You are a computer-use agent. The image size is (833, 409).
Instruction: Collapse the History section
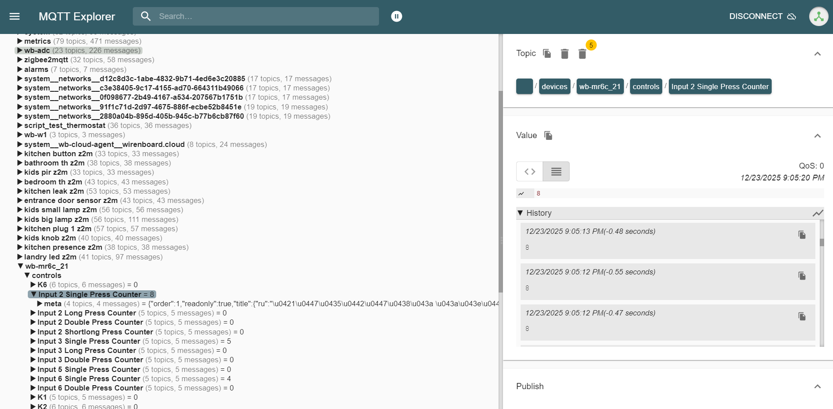tap(521, 213)
